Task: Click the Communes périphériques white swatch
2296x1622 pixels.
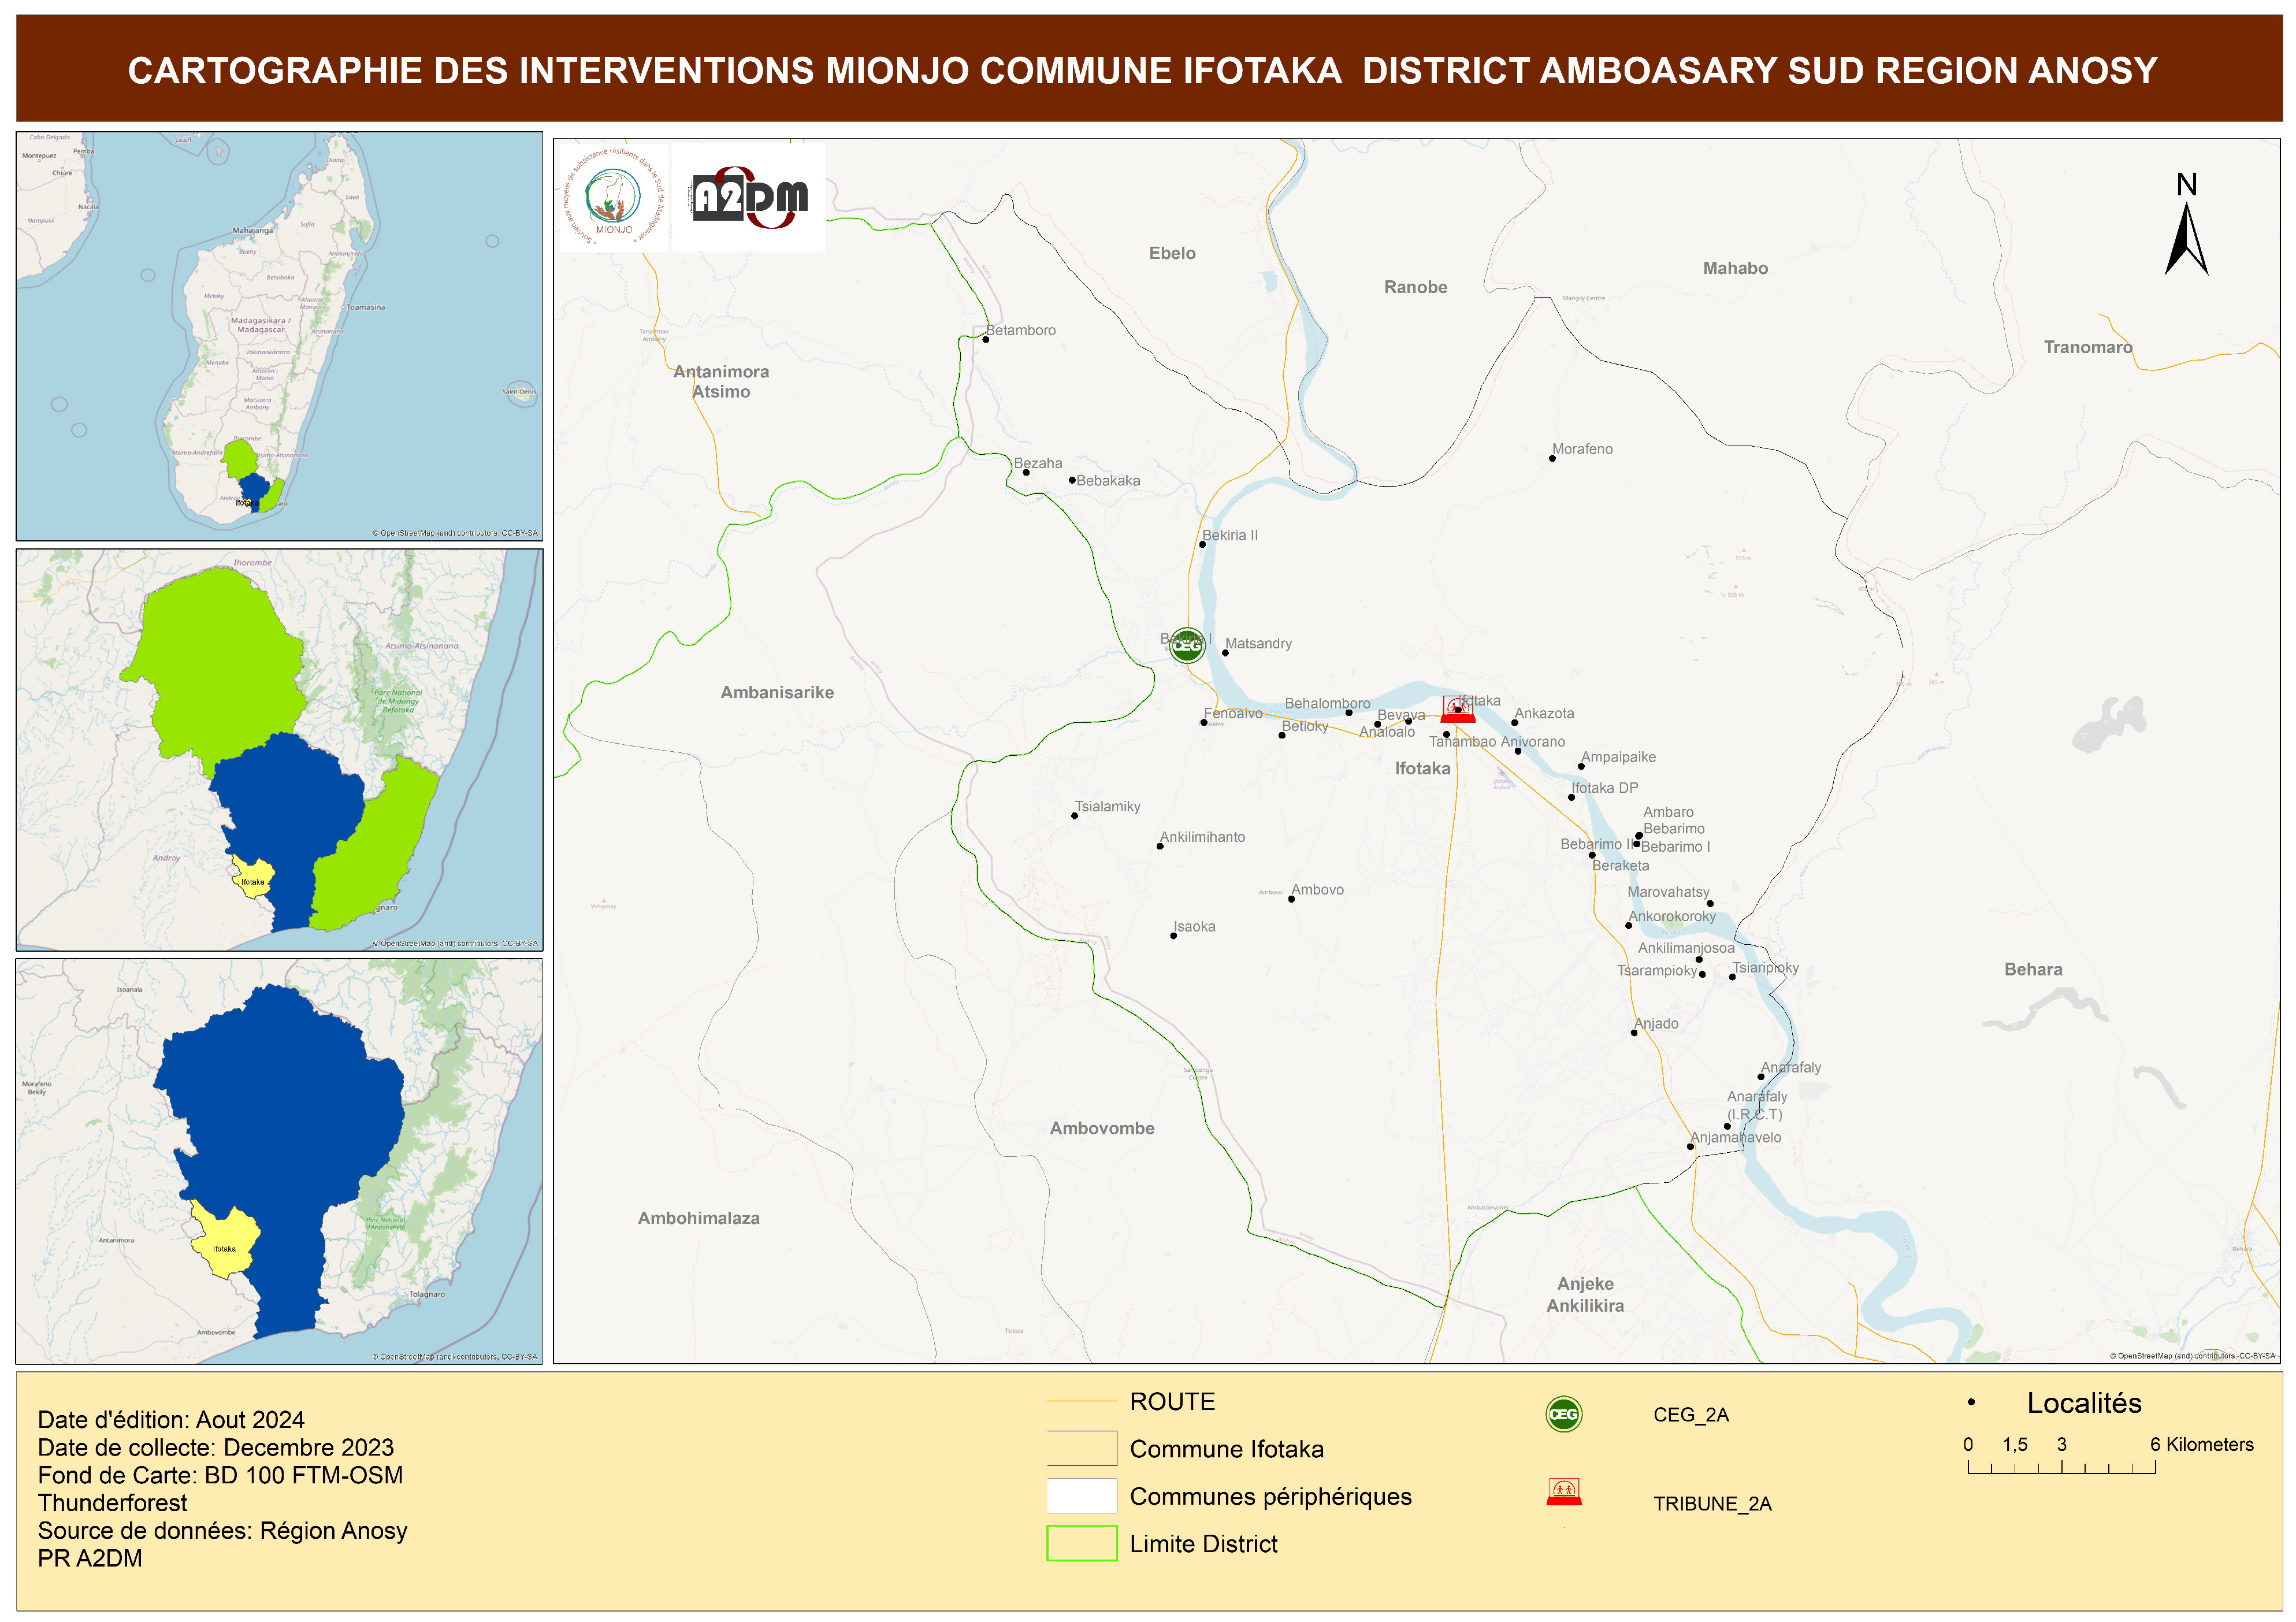Action: (1081, 1495)
